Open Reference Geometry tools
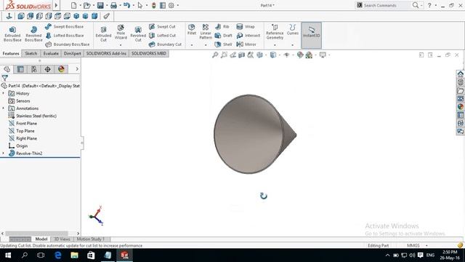 point(275,31)
